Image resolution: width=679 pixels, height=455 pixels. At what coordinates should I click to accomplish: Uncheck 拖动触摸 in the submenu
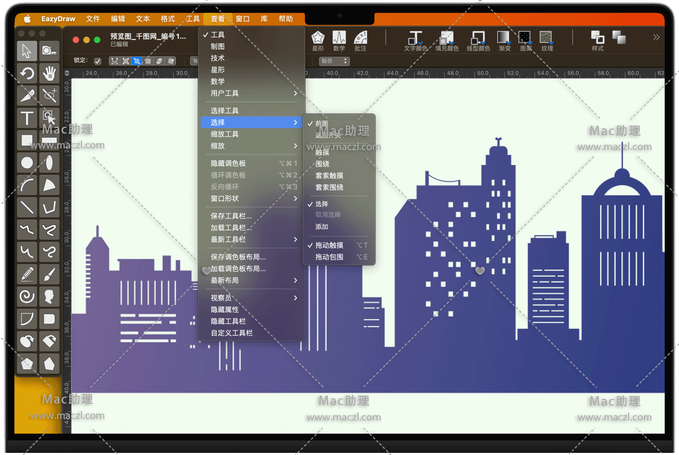click(x=329, y=246)
